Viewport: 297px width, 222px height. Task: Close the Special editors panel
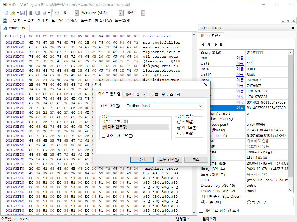(293, 28)
